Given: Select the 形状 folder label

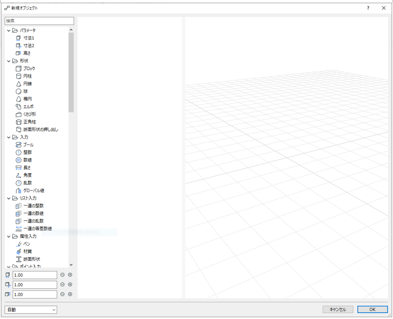Looking at the screenshot, I should [24, 61].
